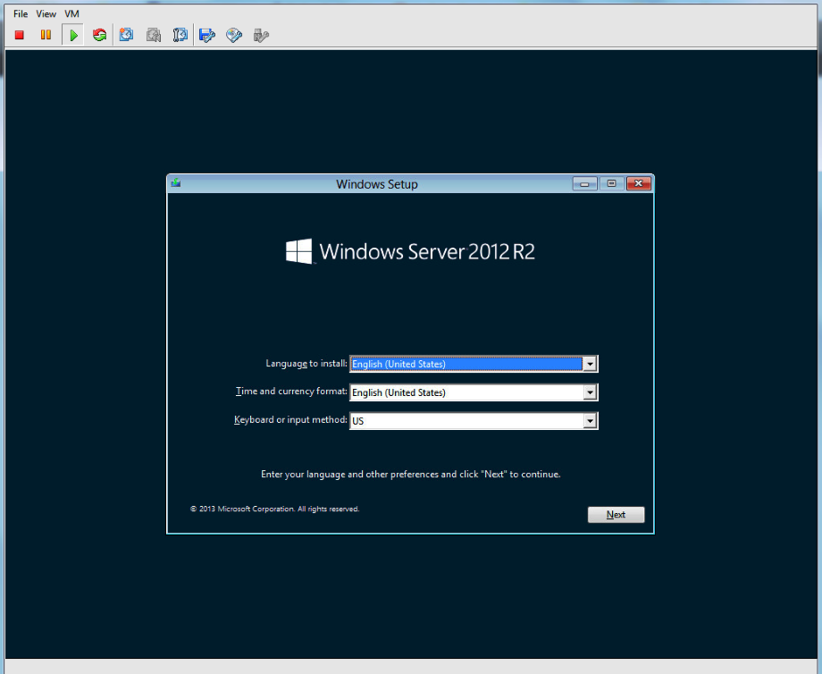Click the CD/DVD drive device icon
Viewport: 822px width, 674px height.
pyautogui.click(x=234, y=35)
